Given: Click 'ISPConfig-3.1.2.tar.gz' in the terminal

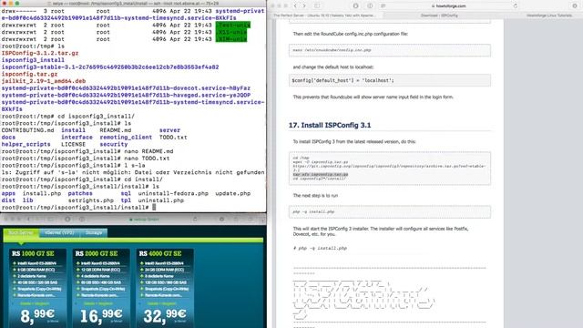Looking at the screenshot, I should [x=40, y=53].
